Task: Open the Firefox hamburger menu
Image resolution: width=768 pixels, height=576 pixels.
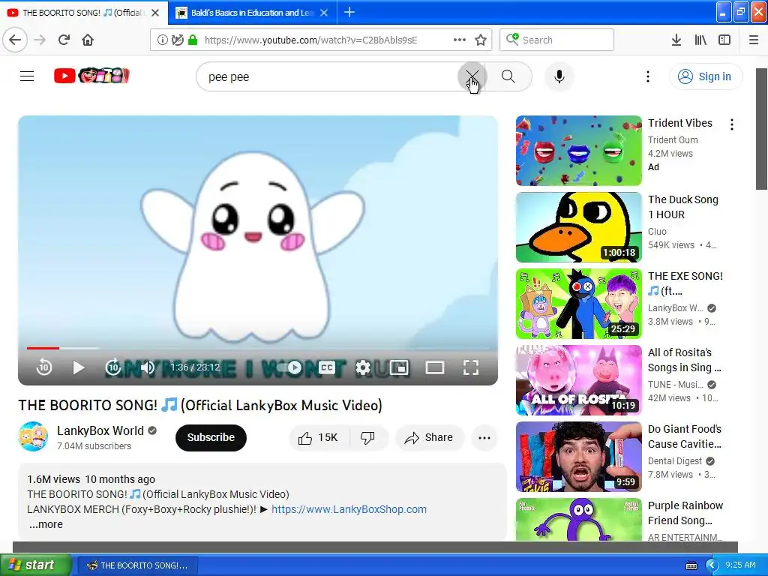Action: click(x=754, y=40)
